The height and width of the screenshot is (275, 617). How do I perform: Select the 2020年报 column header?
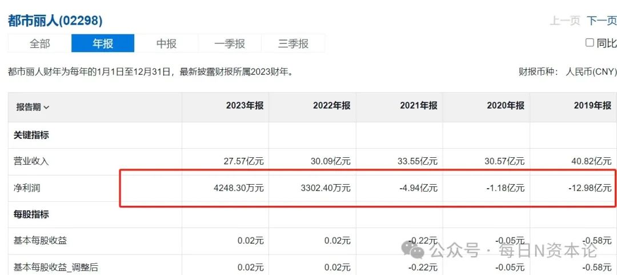click(506, 106)
